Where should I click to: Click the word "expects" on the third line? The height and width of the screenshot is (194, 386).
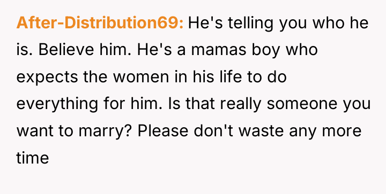point(47,77)
